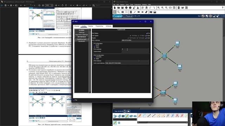Switch to Logical workspace view
225x126 pixels.
117,16
